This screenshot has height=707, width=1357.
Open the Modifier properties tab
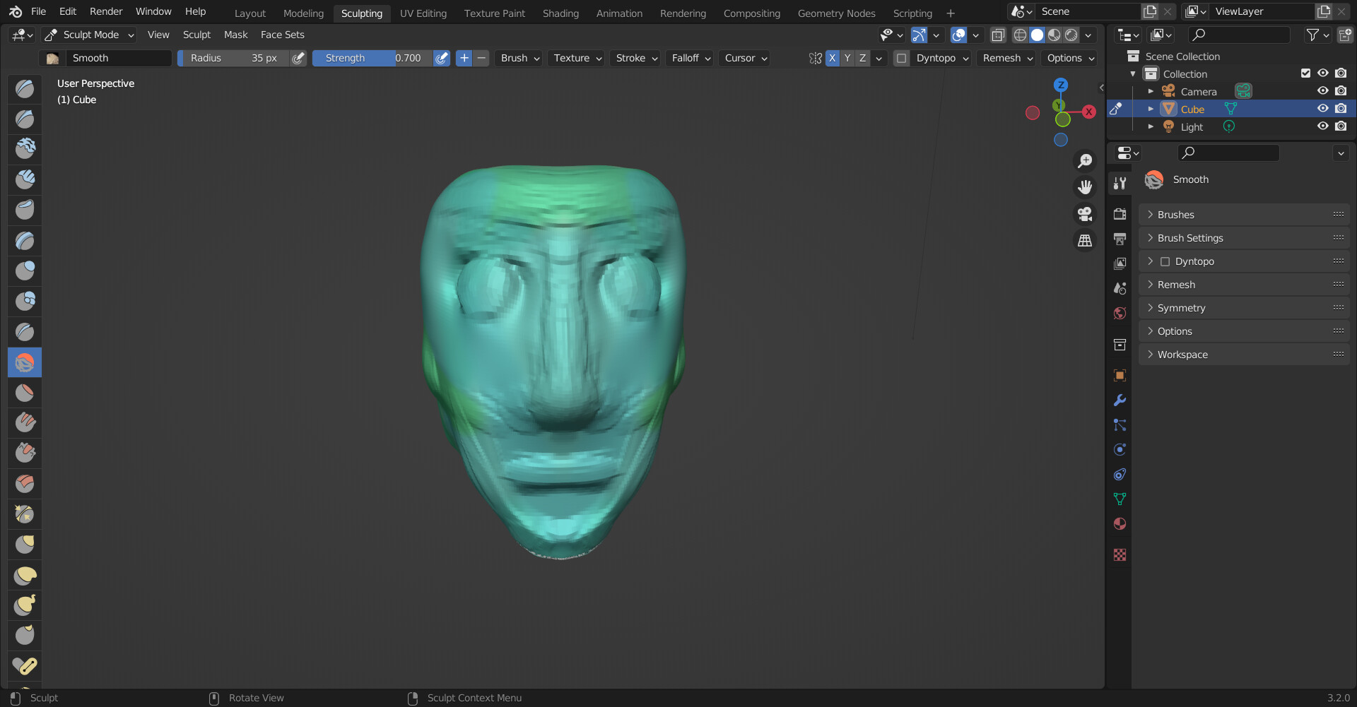[1120, 400]
